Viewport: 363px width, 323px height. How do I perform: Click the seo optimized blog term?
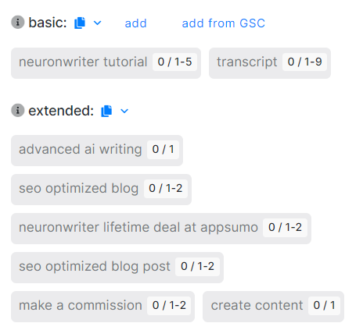tap(101, 190)
